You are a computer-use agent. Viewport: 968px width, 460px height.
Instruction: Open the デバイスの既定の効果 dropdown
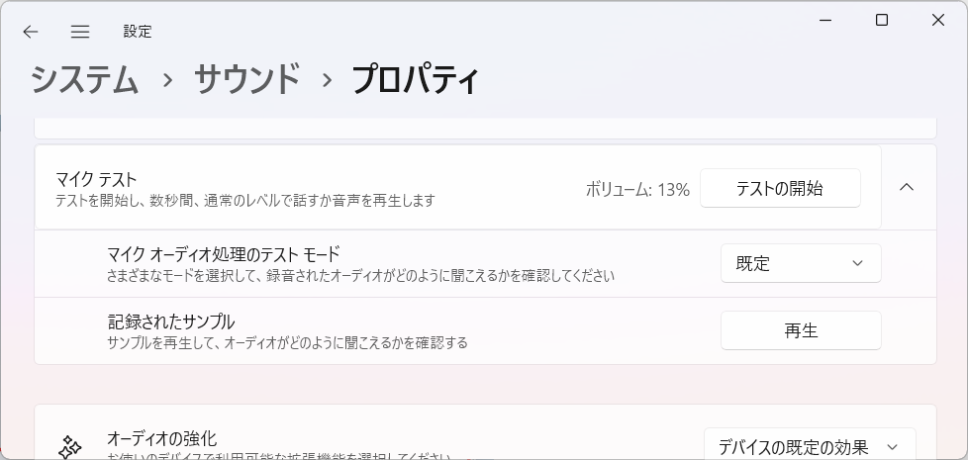click(x=809, y=447)
